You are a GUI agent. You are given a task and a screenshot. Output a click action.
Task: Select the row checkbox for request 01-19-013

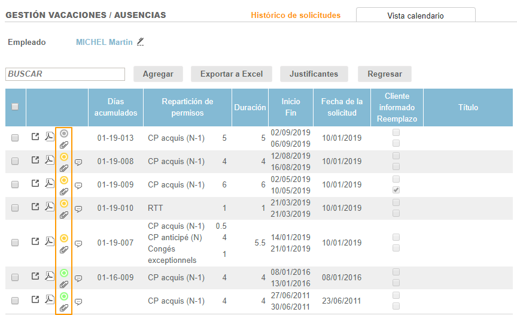pos(15,138)
